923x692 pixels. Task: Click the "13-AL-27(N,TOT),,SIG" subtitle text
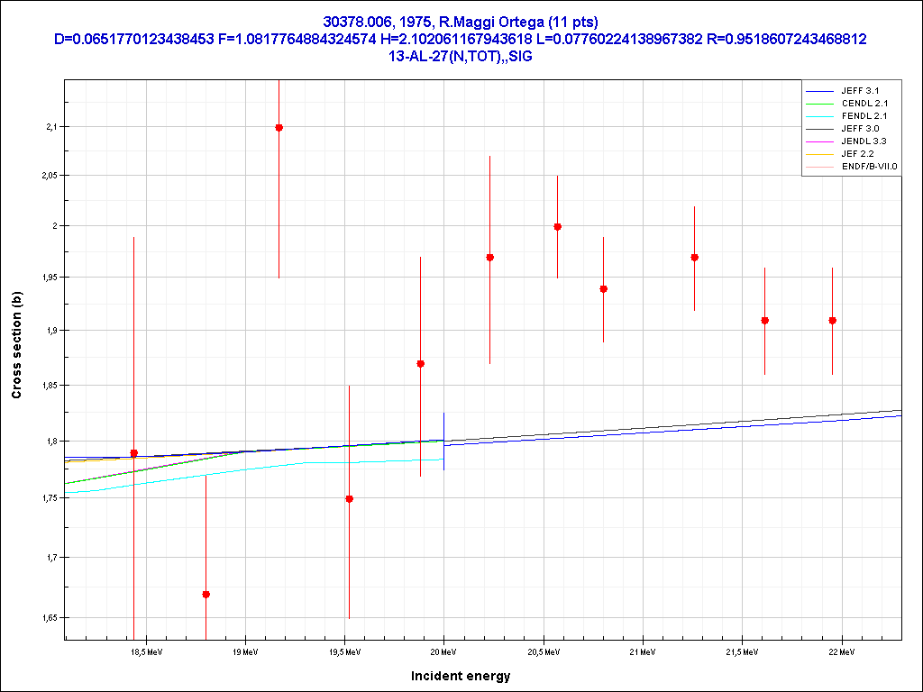click(x=461, y=56)
